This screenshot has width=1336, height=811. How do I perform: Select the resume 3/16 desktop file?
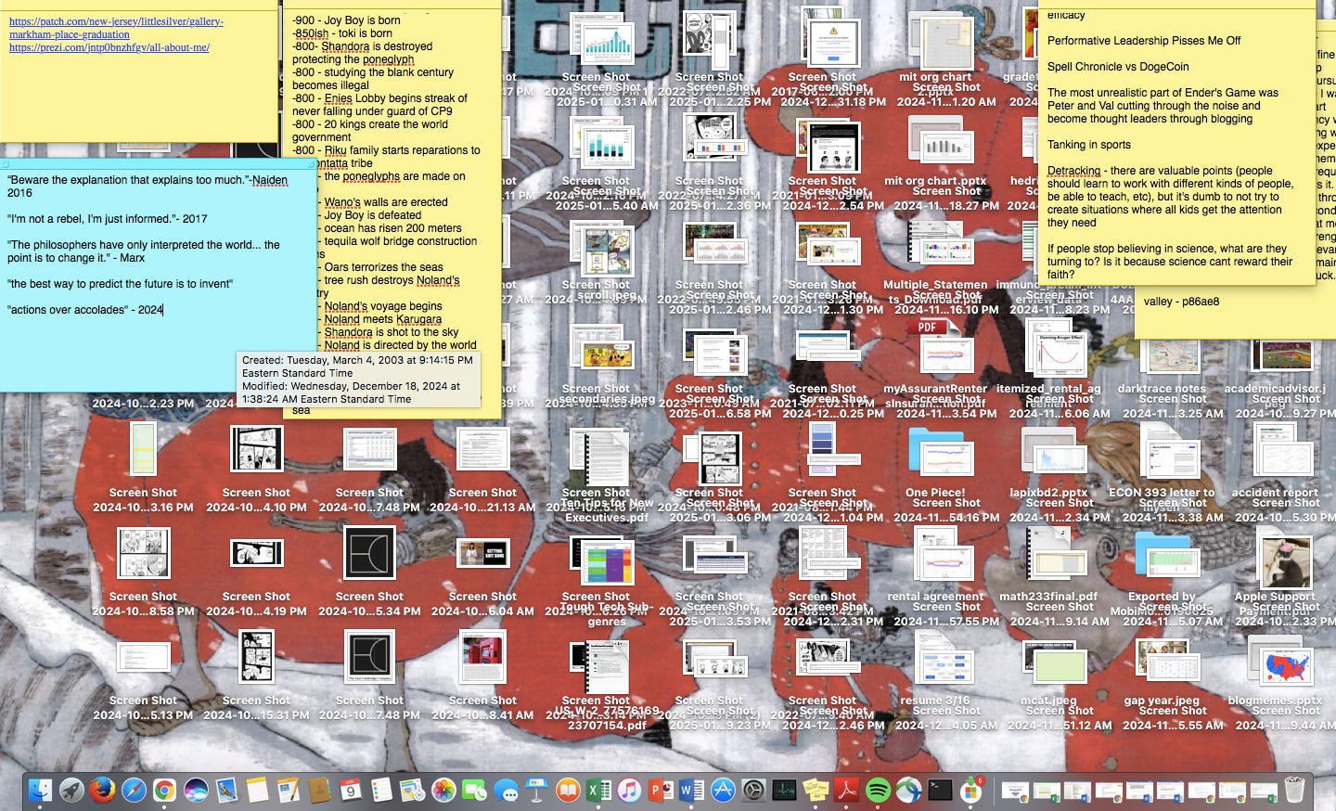935,670
